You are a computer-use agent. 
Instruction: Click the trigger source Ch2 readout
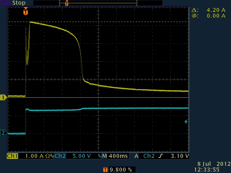149,156
